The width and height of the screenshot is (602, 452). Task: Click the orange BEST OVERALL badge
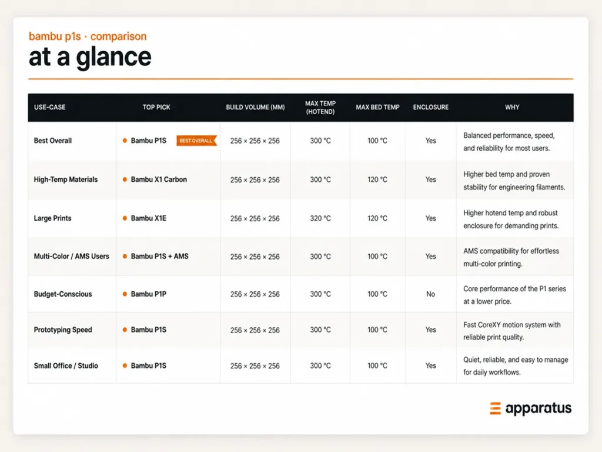[196, 141]
